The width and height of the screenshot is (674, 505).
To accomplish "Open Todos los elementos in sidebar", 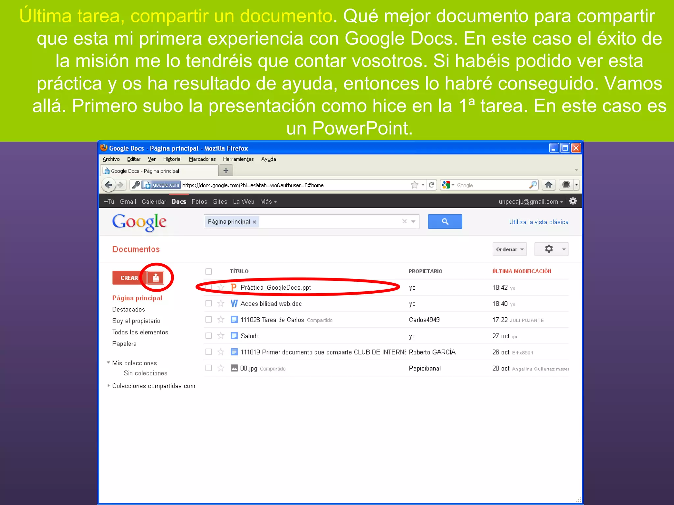I will (x=140, y=332).
